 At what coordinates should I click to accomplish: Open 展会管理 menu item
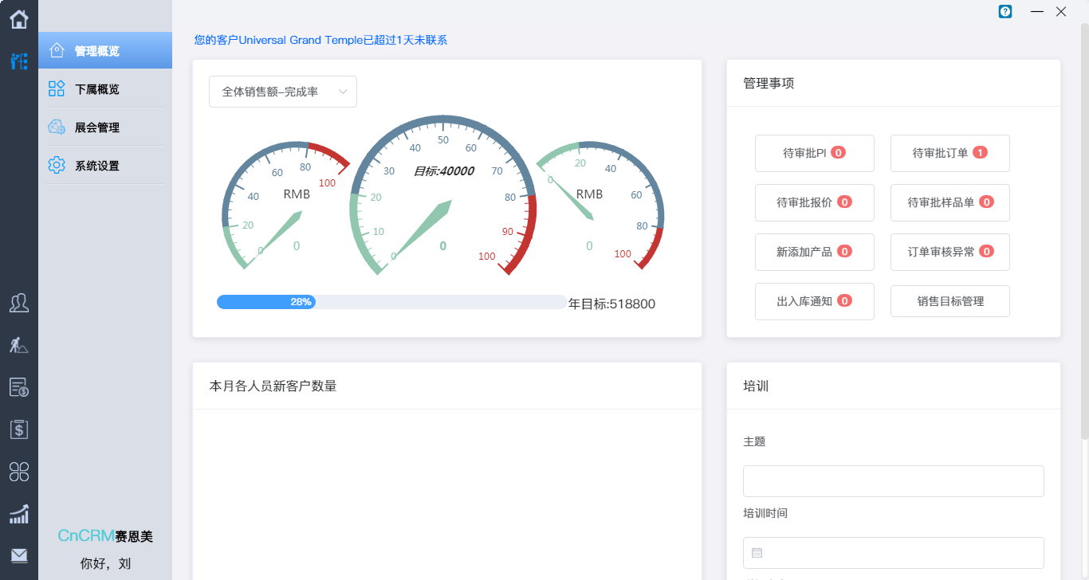[x=105, y=127]
